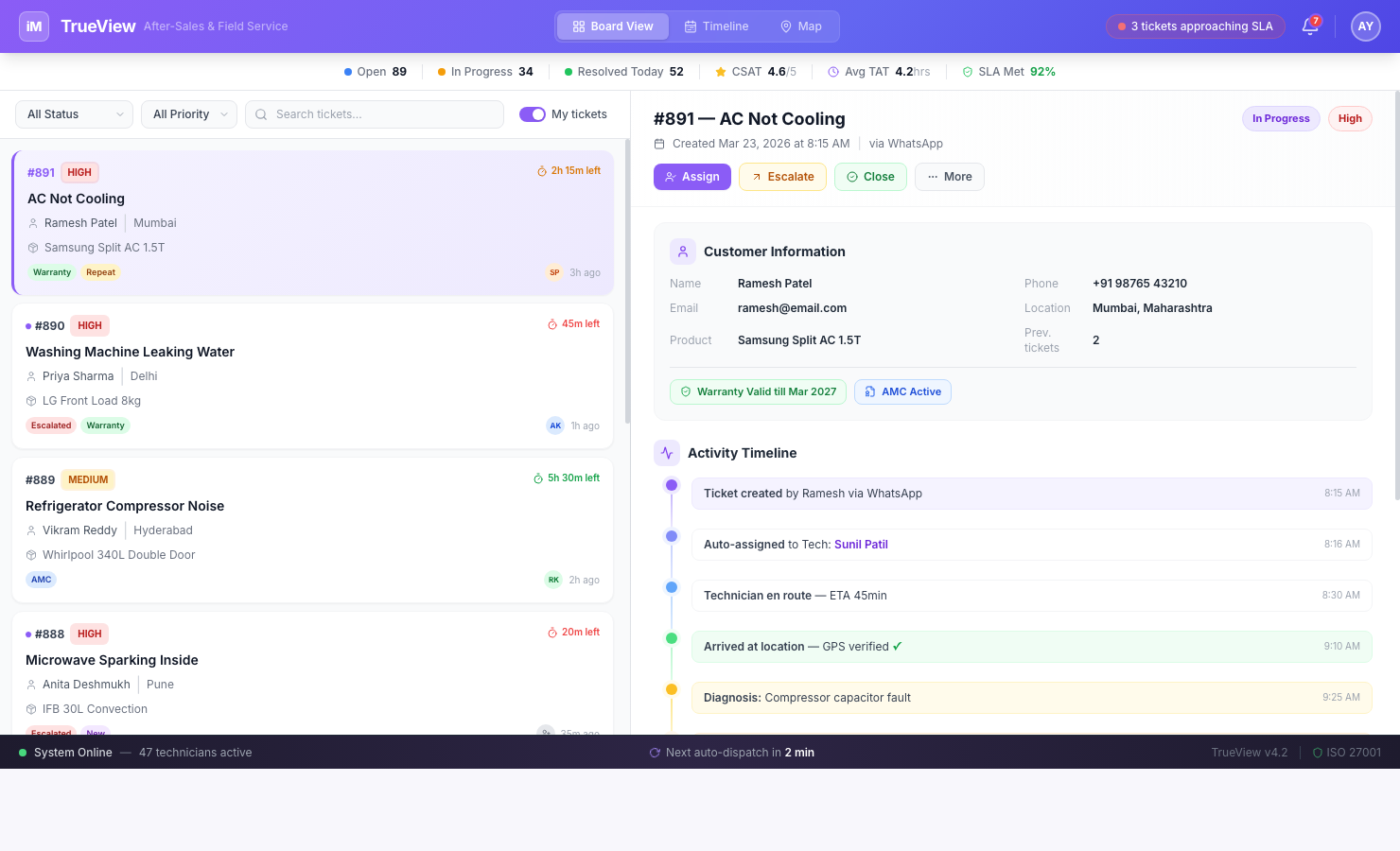The image size is (1400, 851).
Task: Click the auto-dispatch clock icon in status bar
Action: click(655, 753)
